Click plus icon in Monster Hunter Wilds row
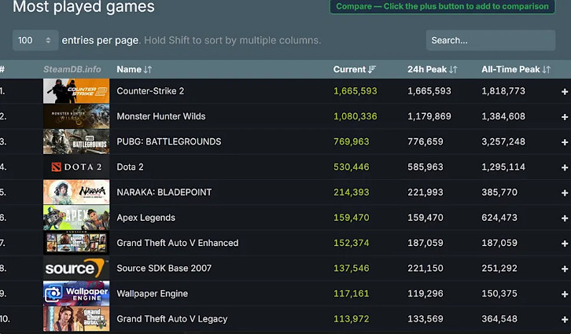Viewport: 571px width, 334px height. point(565,116)
